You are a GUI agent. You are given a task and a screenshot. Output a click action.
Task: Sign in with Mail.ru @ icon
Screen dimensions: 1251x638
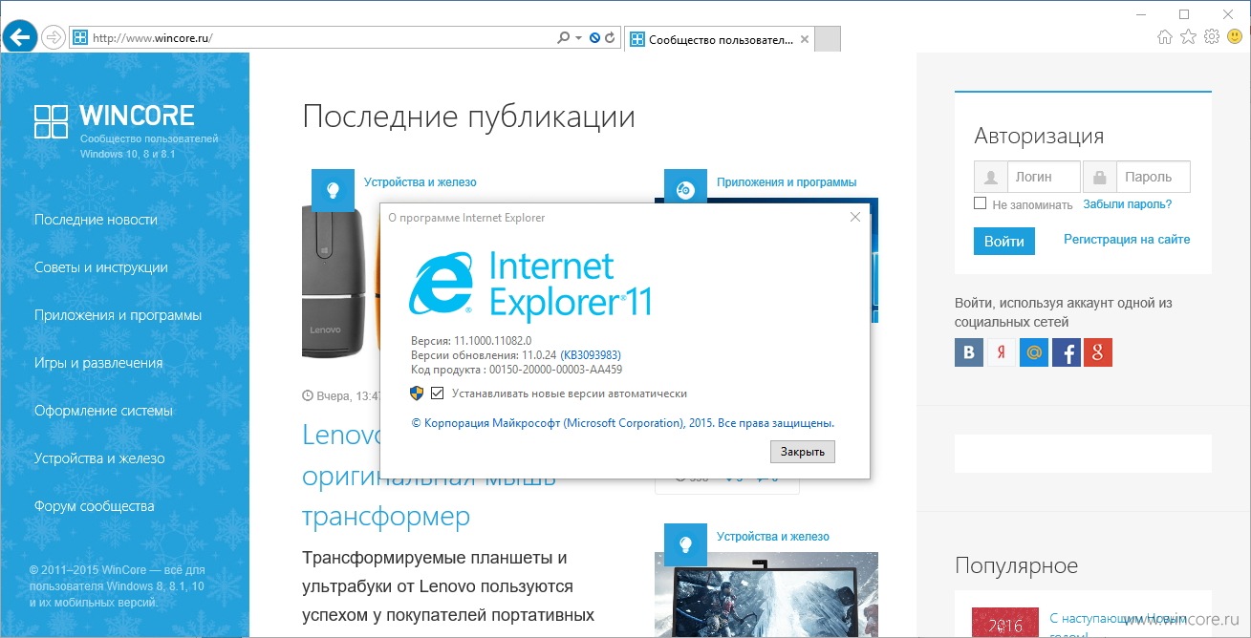[x=1033, y=352]
